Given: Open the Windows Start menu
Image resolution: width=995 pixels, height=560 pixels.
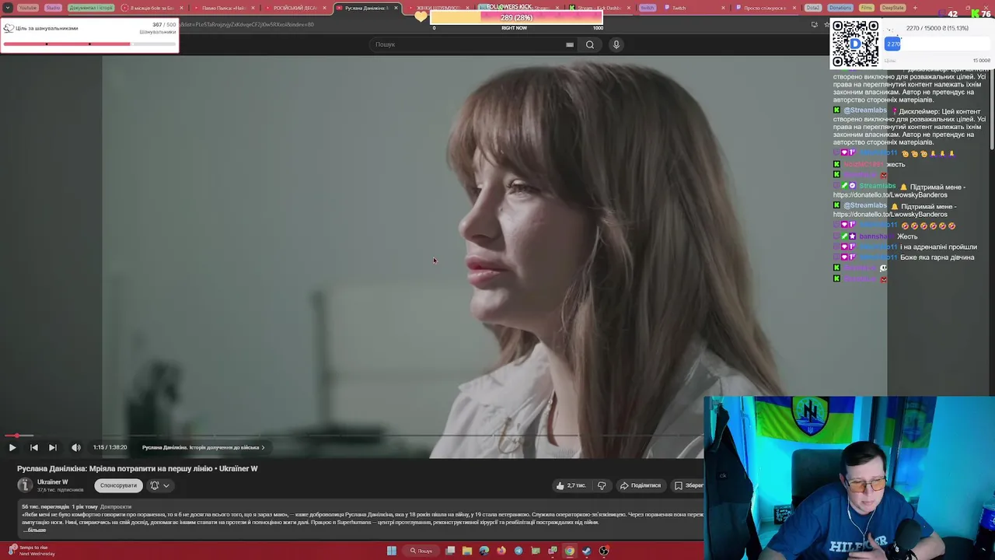Looking at the screenshot, I should click(x=392, y=551).
